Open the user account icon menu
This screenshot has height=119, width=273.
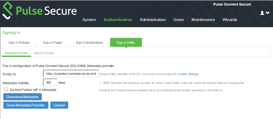coord(262,13)
